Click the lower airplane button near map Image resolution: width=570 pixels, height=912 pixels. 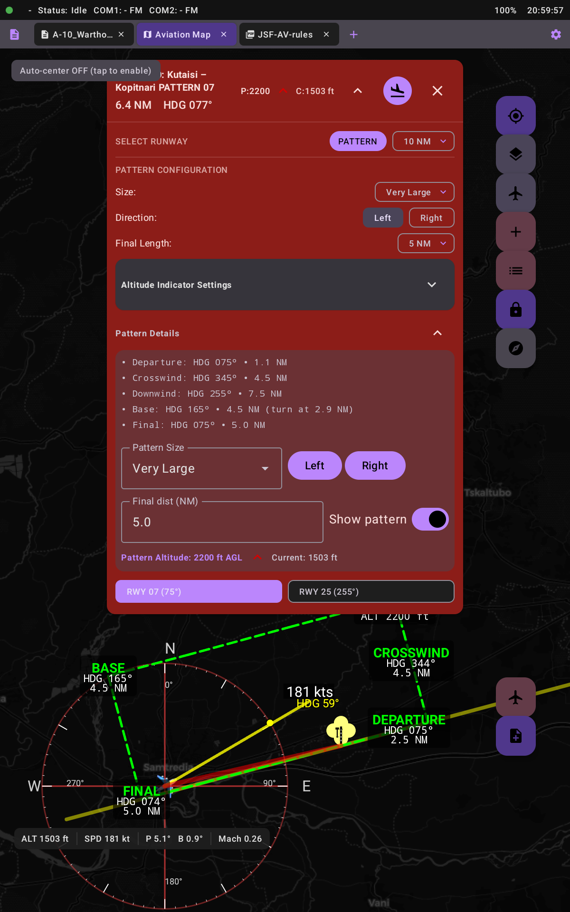[516, 697]
